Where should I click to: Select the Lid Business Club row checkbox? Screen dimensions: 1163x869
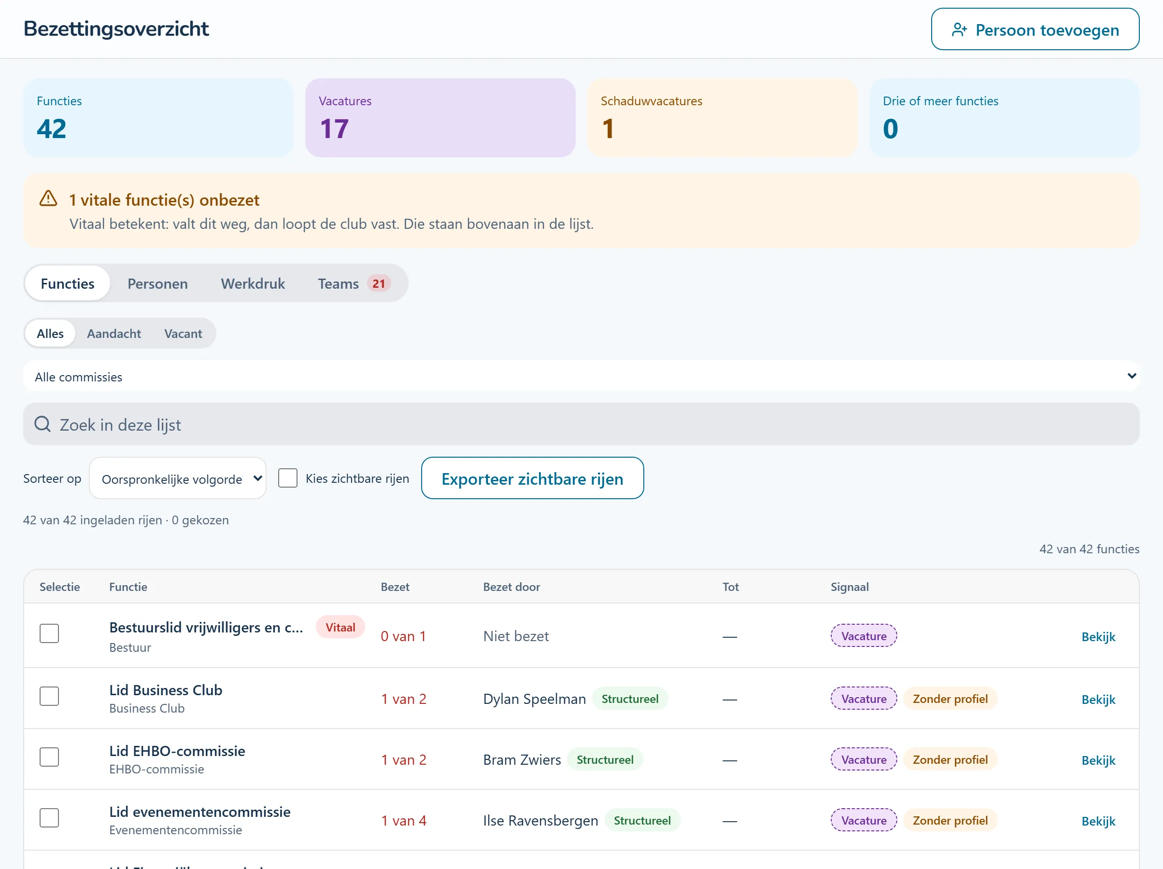pos(49,696)
